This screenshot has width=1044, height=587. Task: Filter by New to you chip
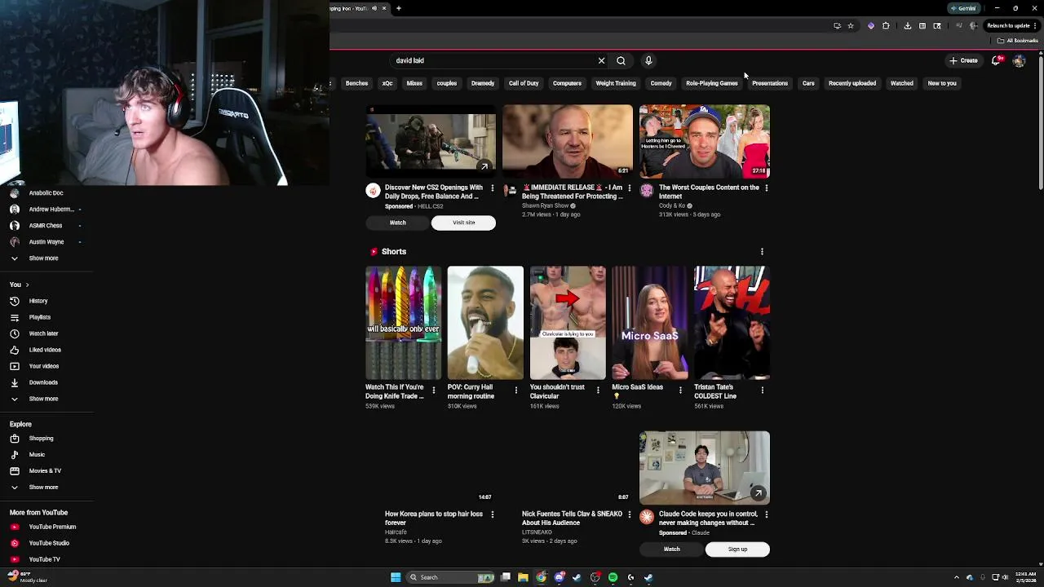point(942,83)
